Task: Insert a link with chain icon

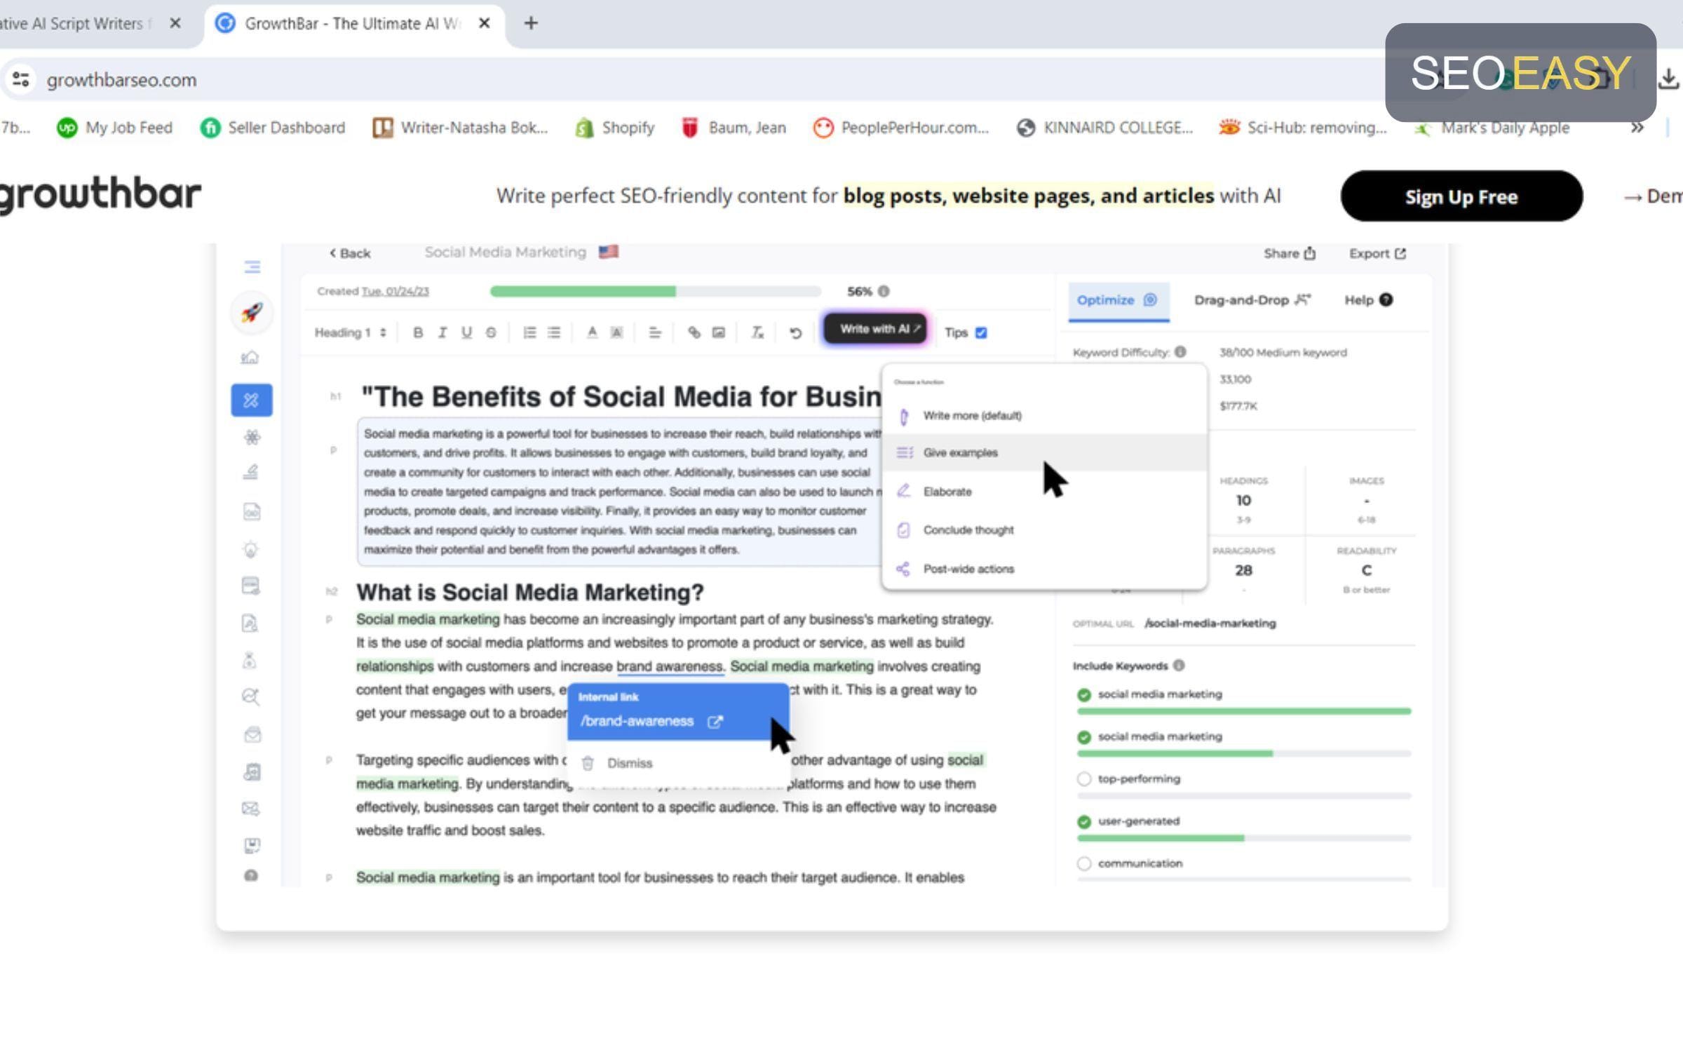Action: (x=694, y=332)
